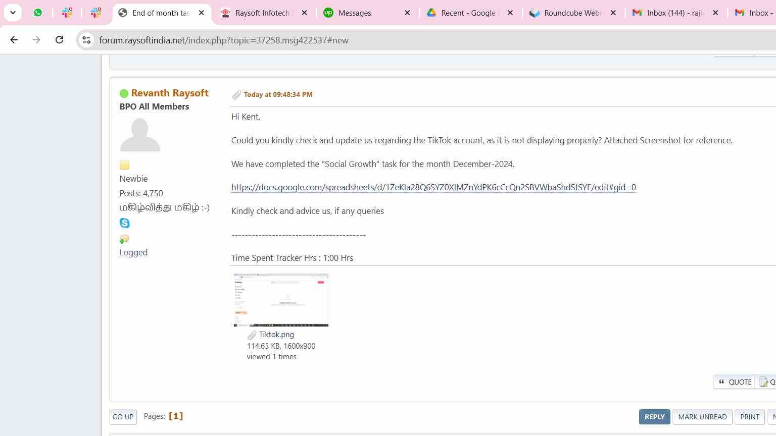
Task: Click the Logged status text
Action: pos(133,252)
